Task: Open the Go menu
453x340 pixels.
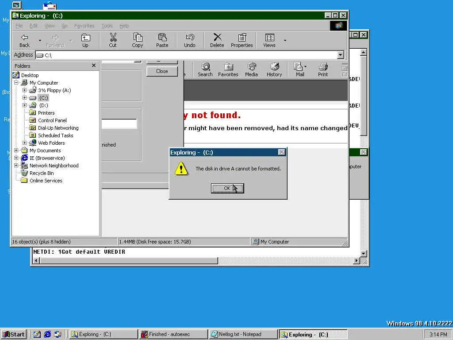Action: (65, 26)
